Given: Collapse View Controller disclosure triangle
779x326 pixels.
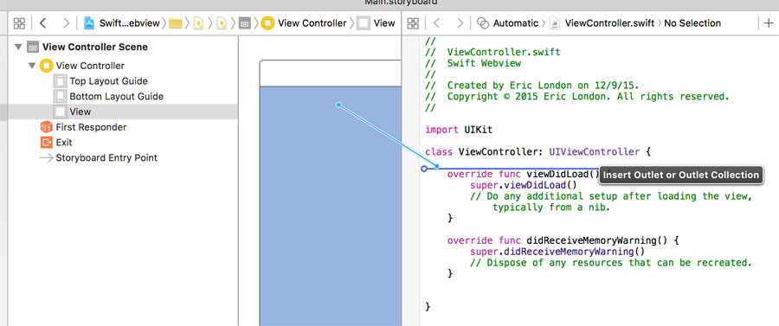Looking at the screenshot, I should pos(32,66).
